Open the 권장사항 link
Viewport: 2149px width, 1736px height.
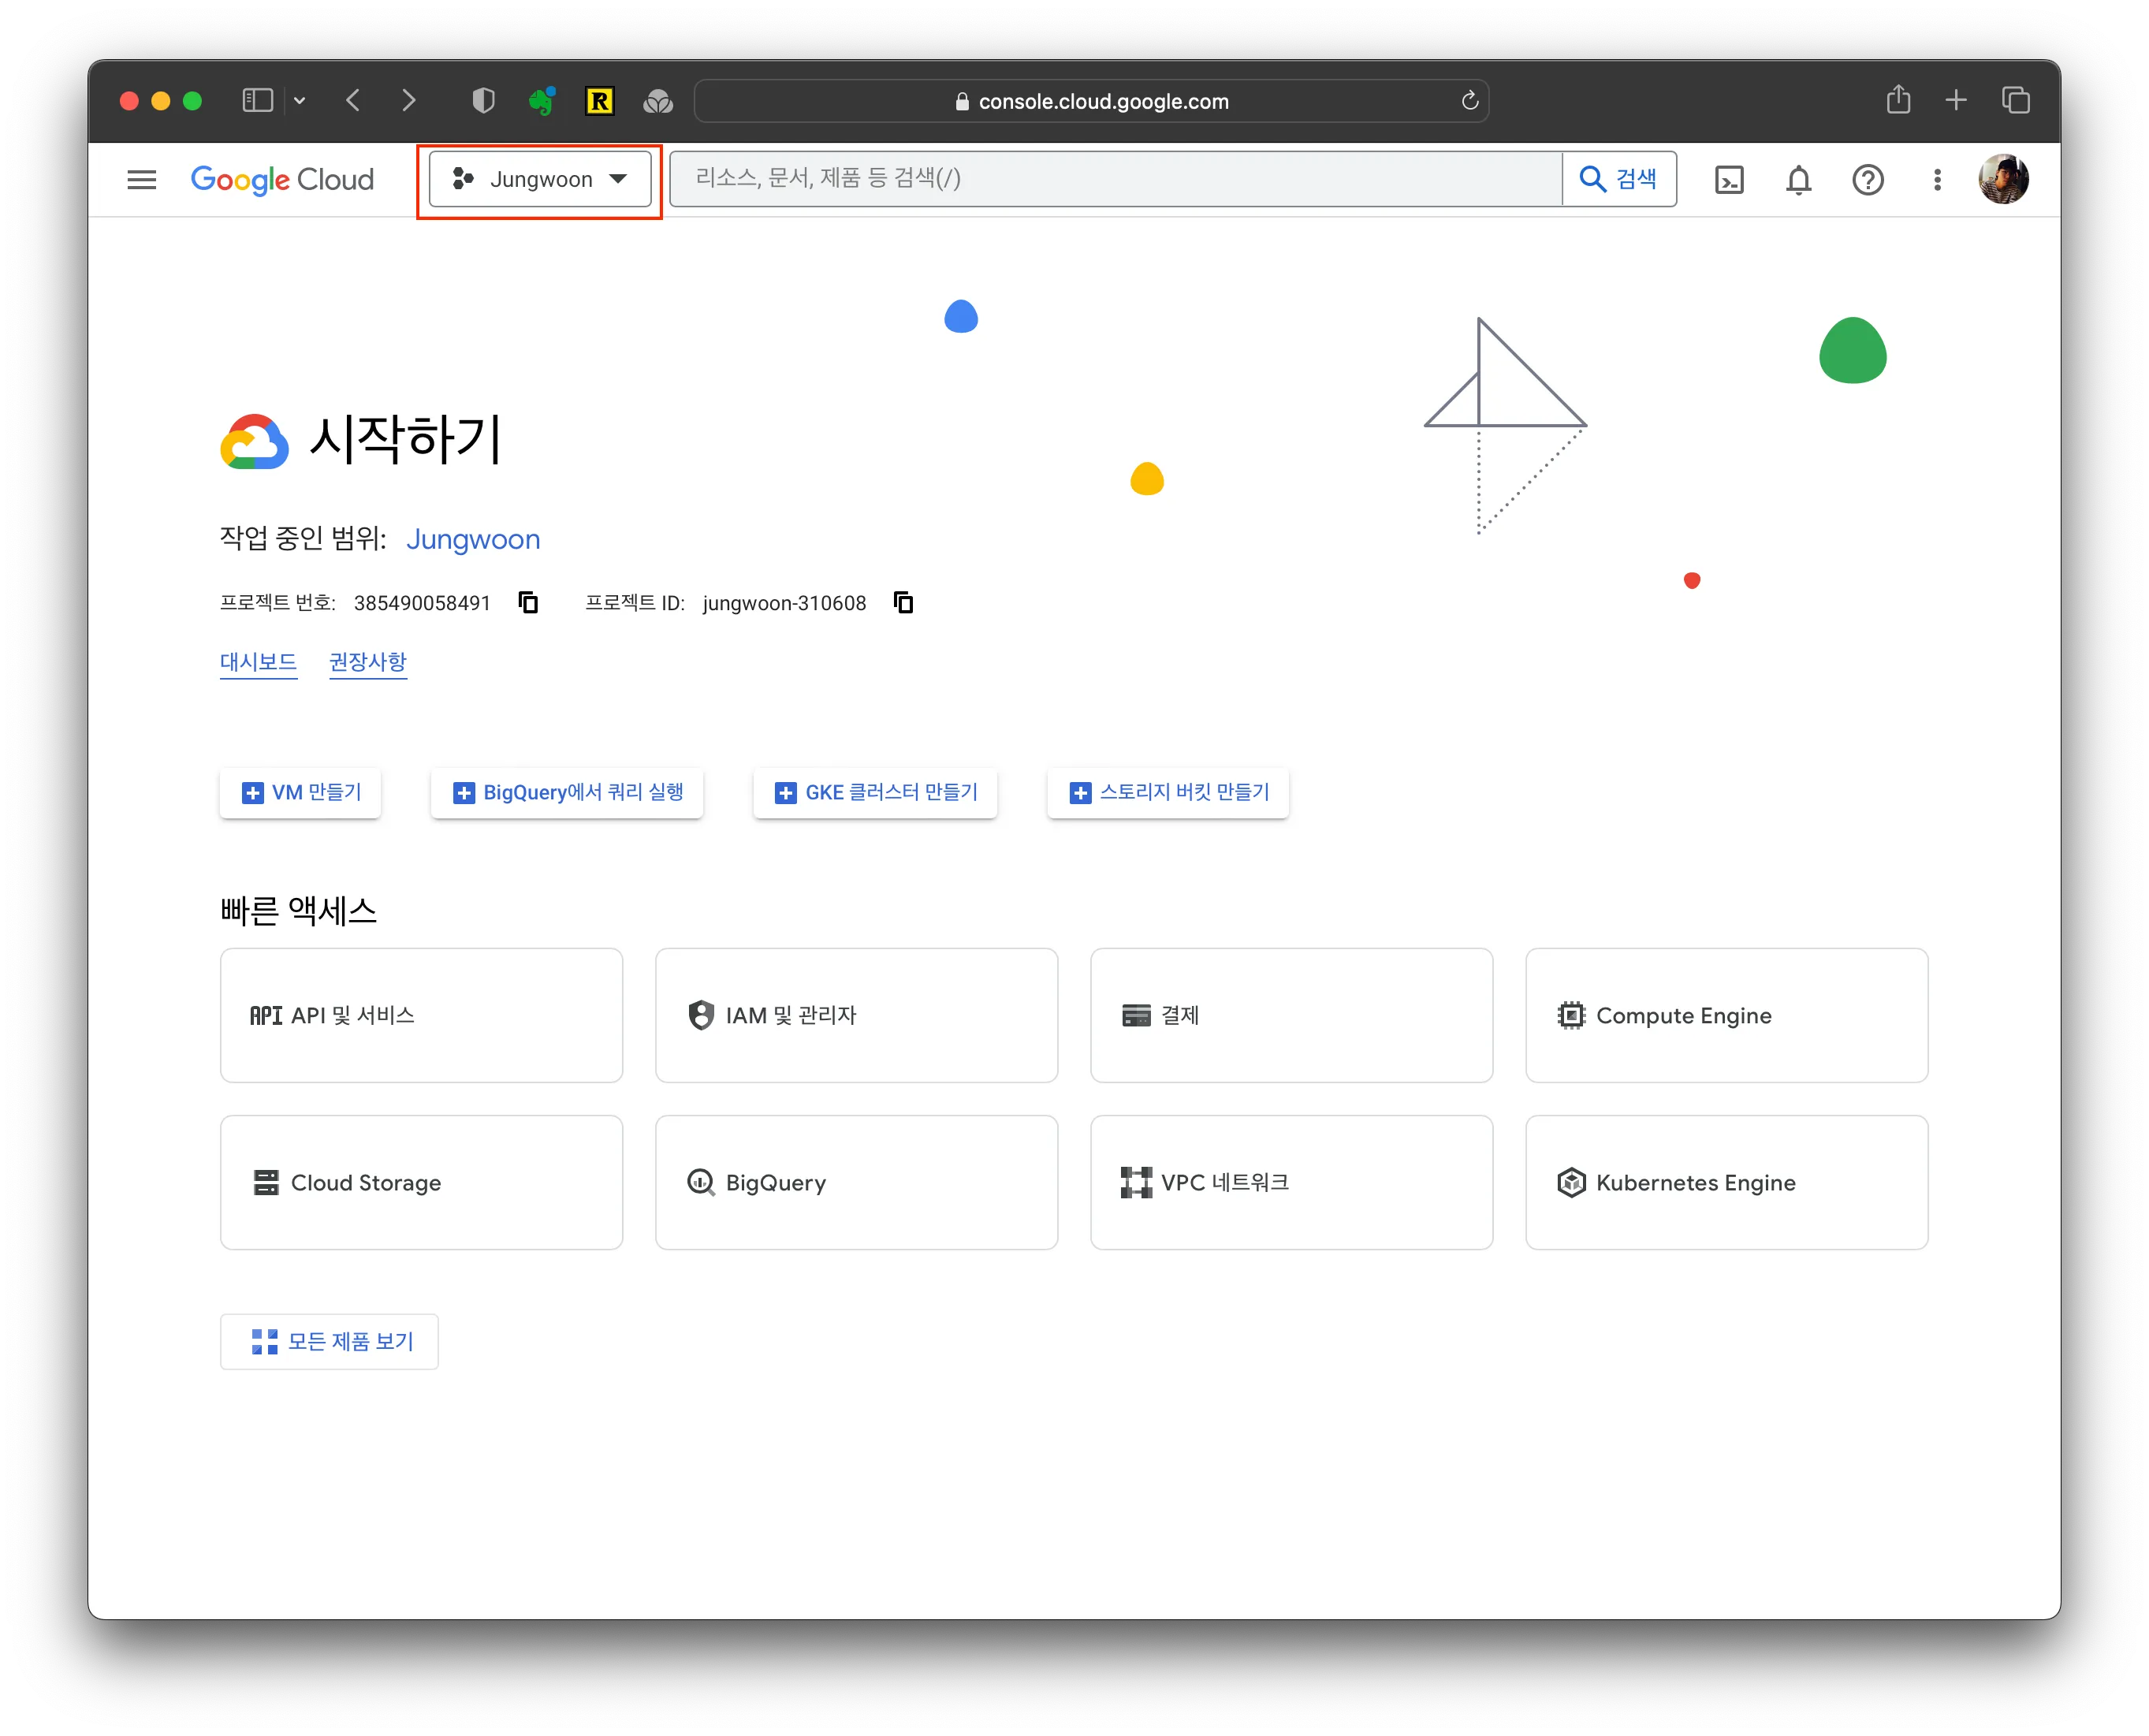click(x=368, y=662)
